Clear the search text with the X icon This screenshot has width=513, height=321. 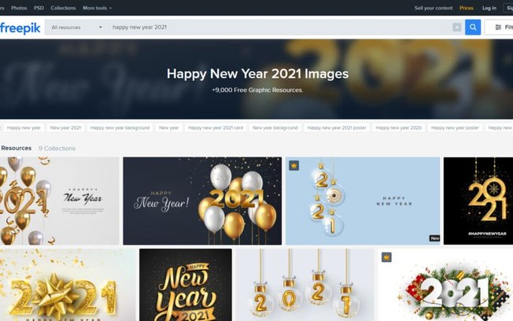coord(456,28)
